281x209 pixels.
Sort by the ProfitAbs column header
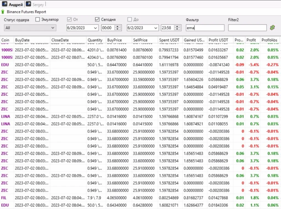pos(270,40)
